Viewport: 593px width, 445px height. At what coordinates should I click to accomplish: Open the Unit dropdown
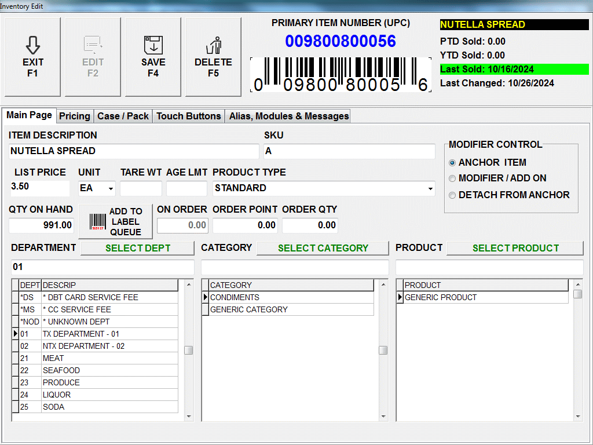point(110,189)
